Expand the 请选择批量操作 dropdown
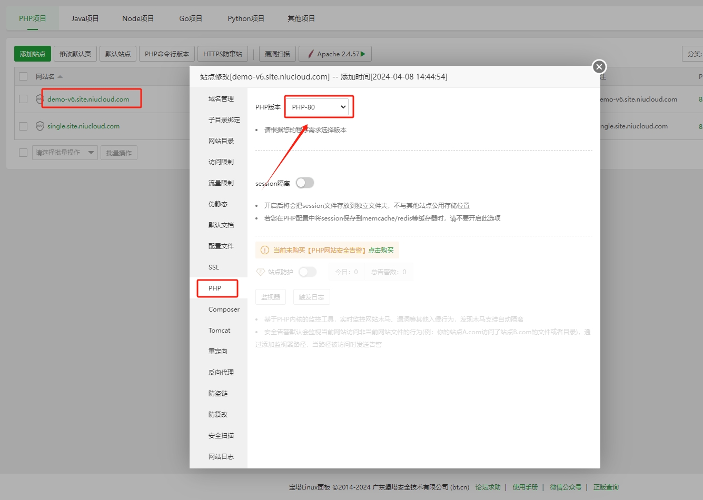703x500 pixels. click(x=64, y=153)
